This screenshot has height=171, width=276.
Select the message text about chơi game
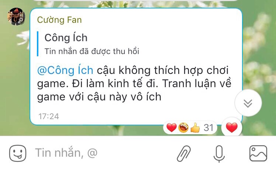pos(134,83)
